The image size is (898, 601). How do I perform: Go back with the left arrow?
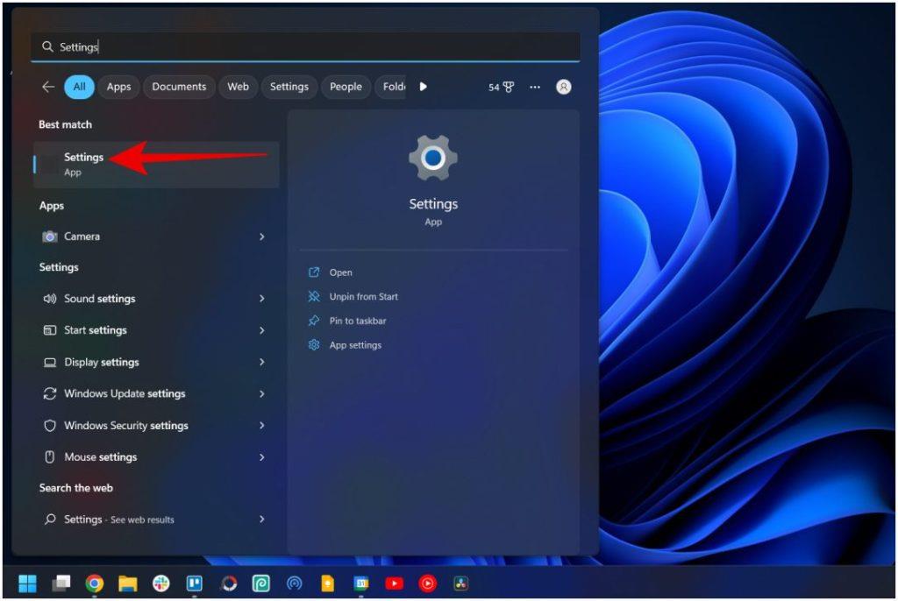[x=48, y=87]
